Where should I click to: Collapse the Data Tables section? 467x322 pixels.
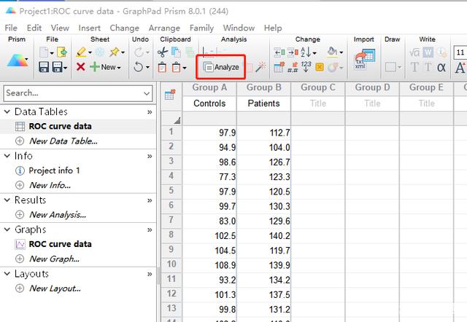pos(7,111)
